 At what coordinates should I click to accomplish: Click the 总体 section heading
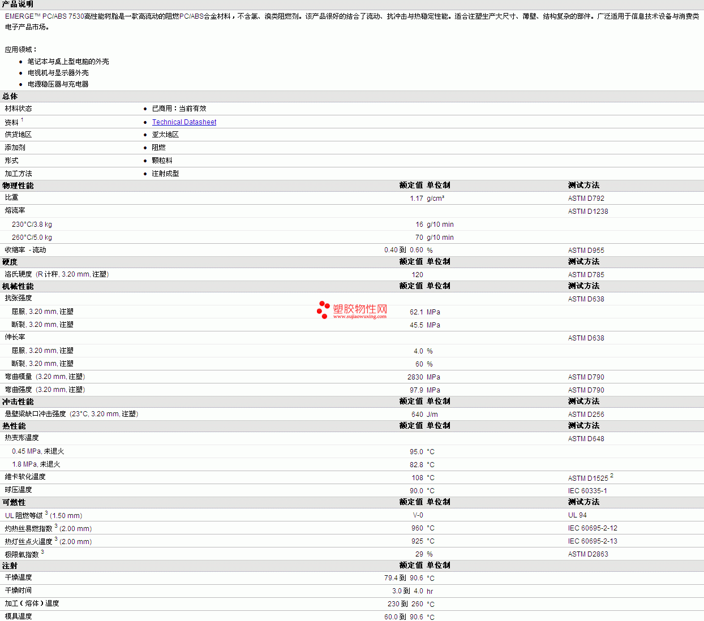click(10, 97)
